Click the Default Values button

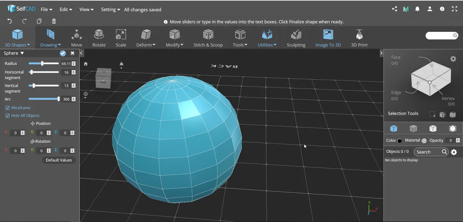(x=59, y=160)
